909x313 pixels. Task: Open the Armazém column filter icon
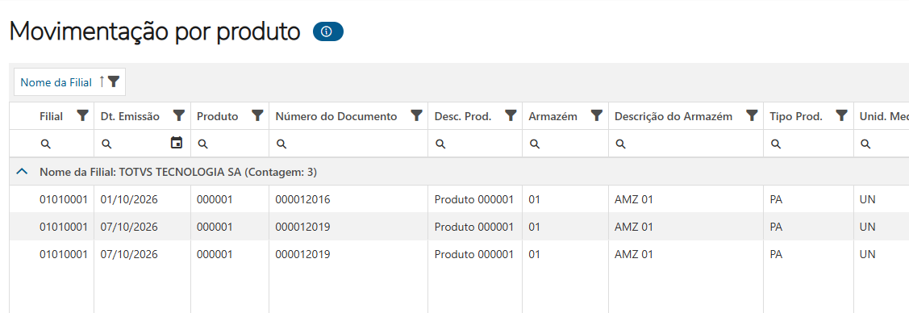click(x=597, y=116)
